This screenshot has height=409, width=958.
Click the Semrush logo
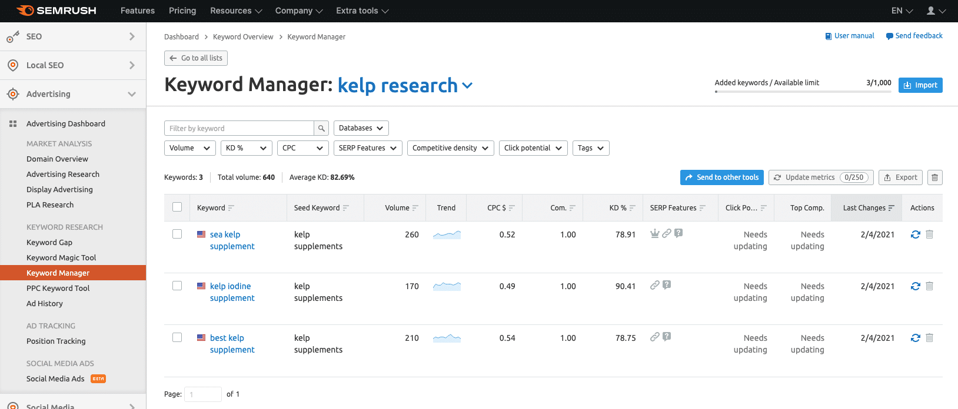coord(56,11)
